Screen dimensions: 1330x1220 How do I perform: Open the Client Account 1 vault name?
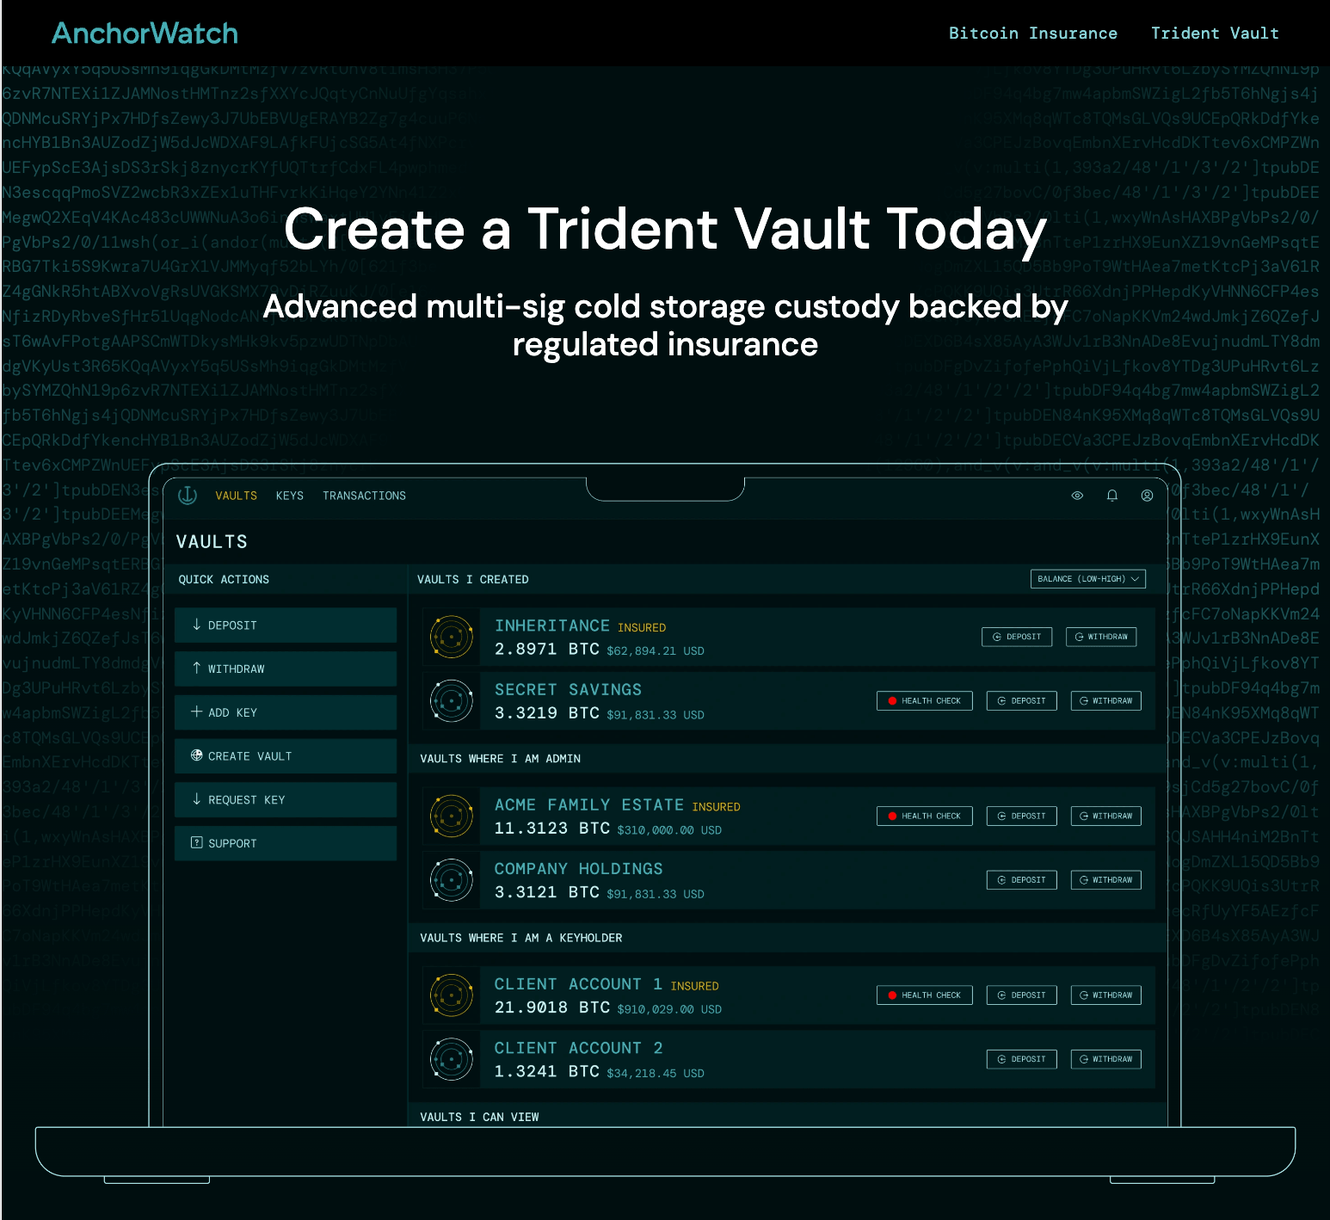pyautogui.click(x=578, y=984)
